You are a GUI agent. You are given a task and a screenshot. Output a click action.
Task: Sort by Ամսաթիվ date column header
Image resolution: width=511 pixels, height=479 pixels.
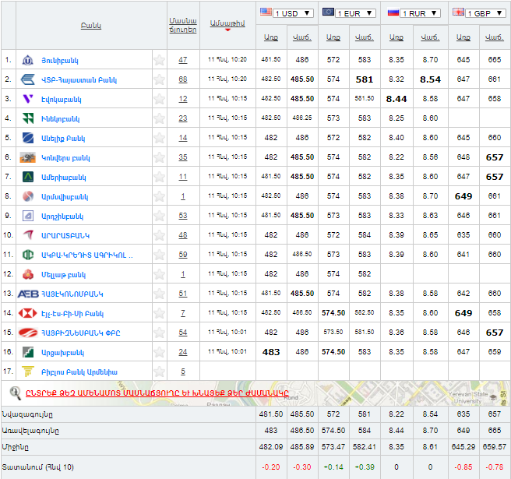[x=227, y=23]
